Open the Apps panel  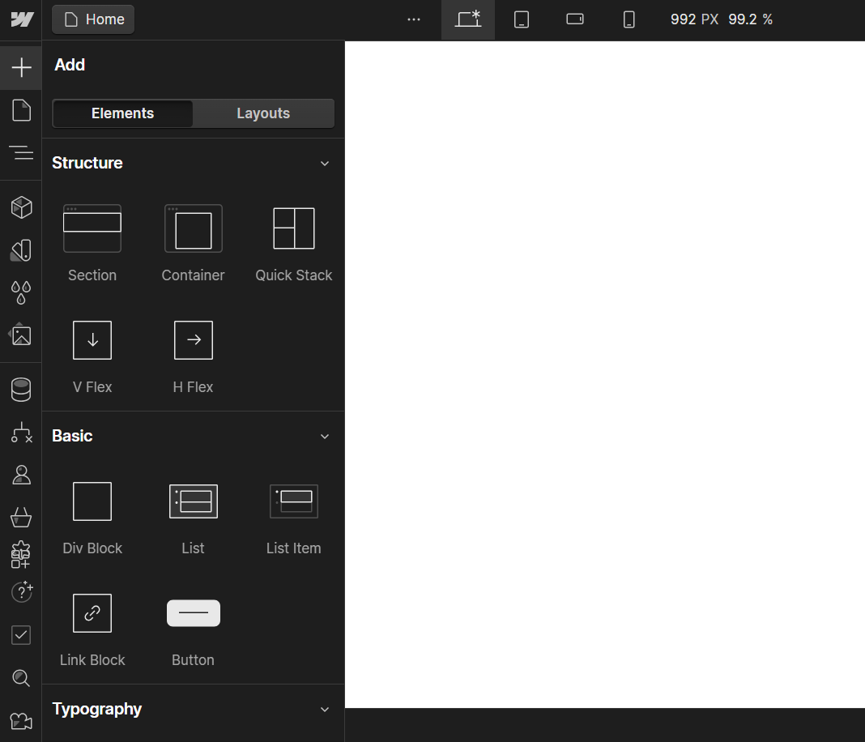coord(21,555)
